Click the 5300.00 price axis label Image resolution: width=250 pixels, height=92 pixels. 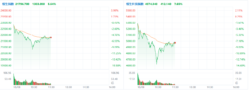click(130, 23)
